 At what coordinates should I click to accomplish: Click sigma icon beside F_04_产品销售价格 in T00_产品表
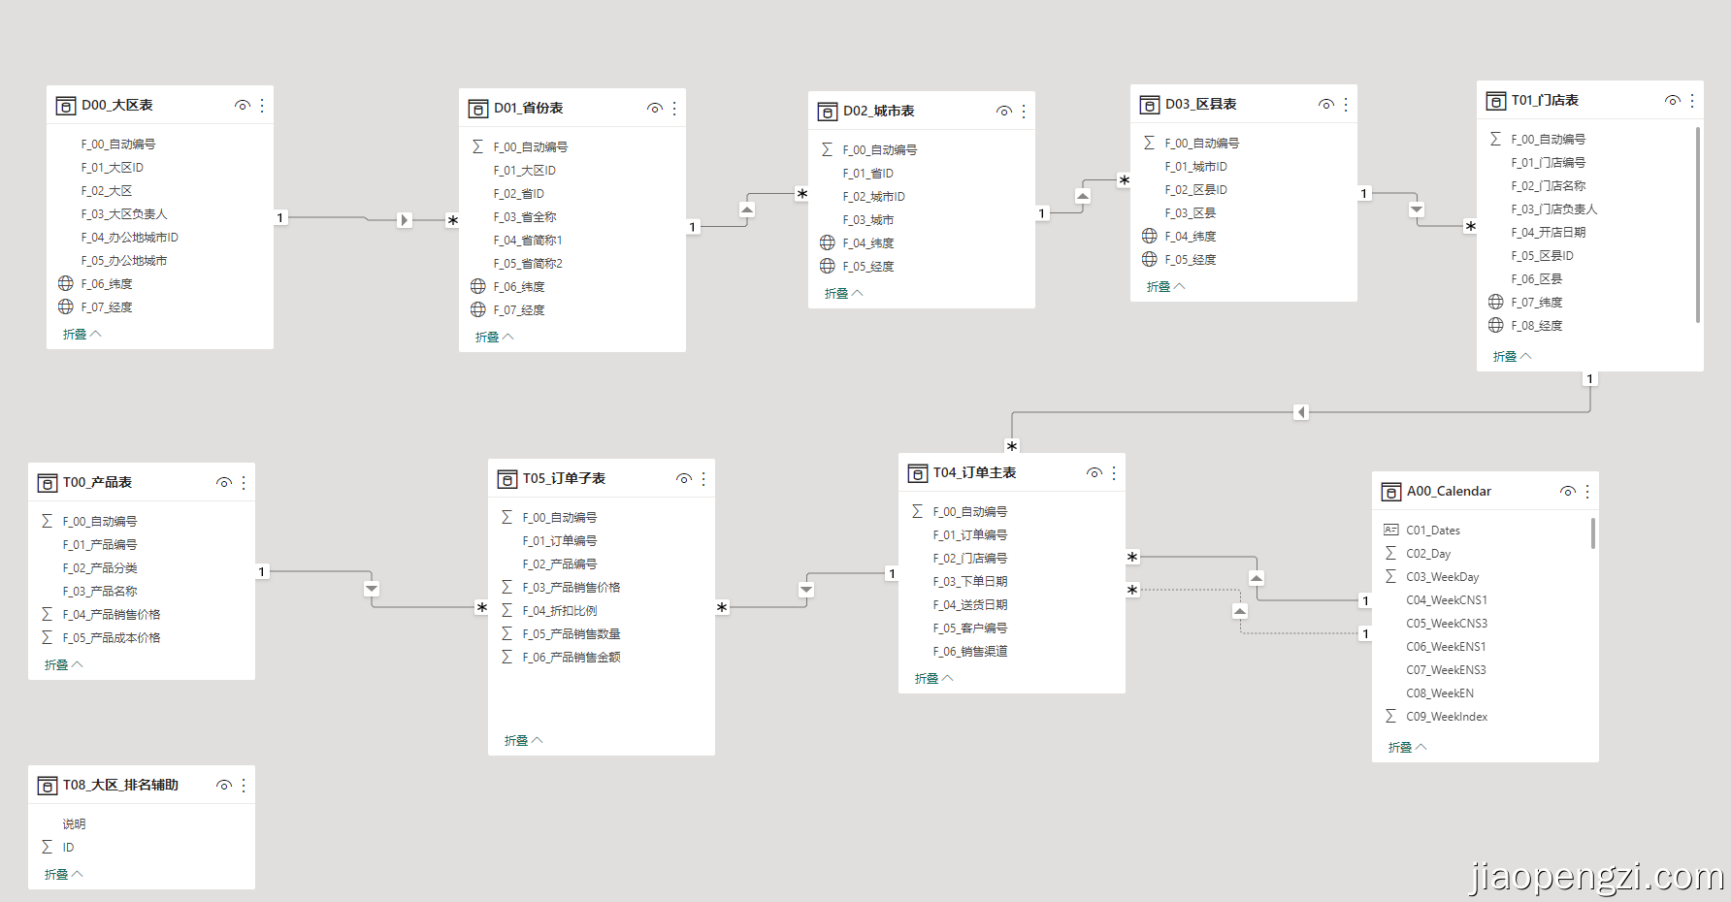pos(47,614)
